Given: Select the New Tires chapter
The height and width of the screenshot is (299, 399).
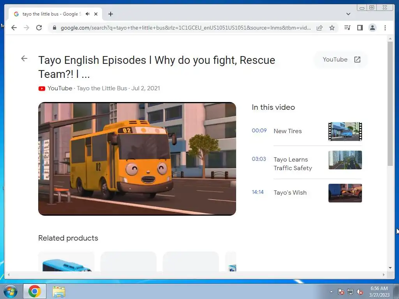Looking at the screenshot, I should pyautogui.click(x=288, y=131).
